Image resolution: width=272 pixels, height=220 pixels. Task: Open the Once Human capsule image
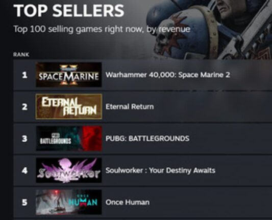click(69, 202)
